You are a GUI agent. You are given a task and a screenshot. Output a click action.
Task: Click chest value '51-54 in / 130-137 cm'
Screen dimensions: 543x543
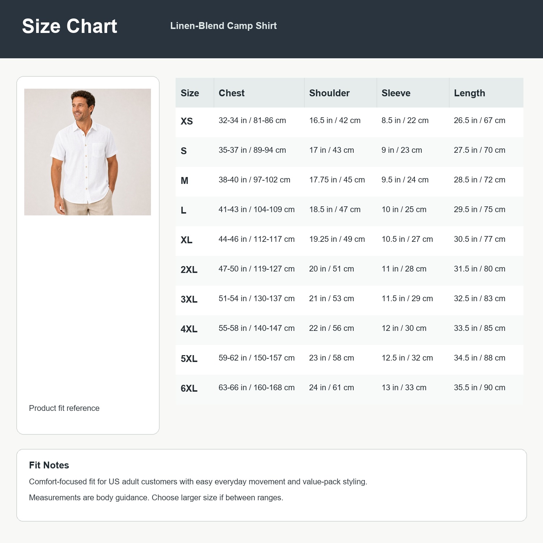tap(257, 299)
